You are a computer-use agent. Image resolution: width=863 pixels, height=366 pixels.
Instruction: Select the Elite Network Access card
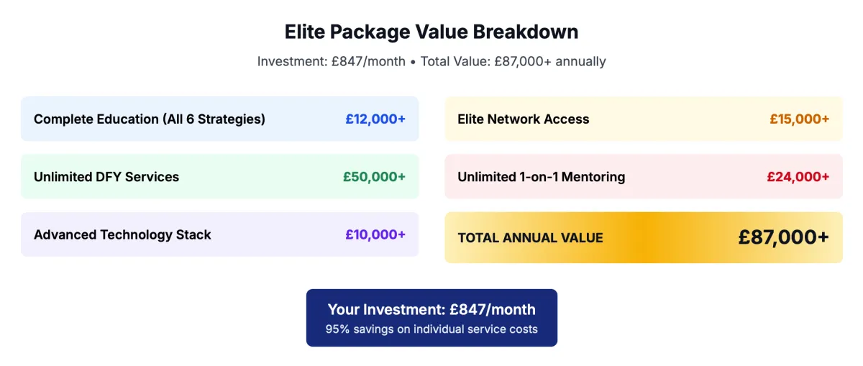(x=644, y=119)
